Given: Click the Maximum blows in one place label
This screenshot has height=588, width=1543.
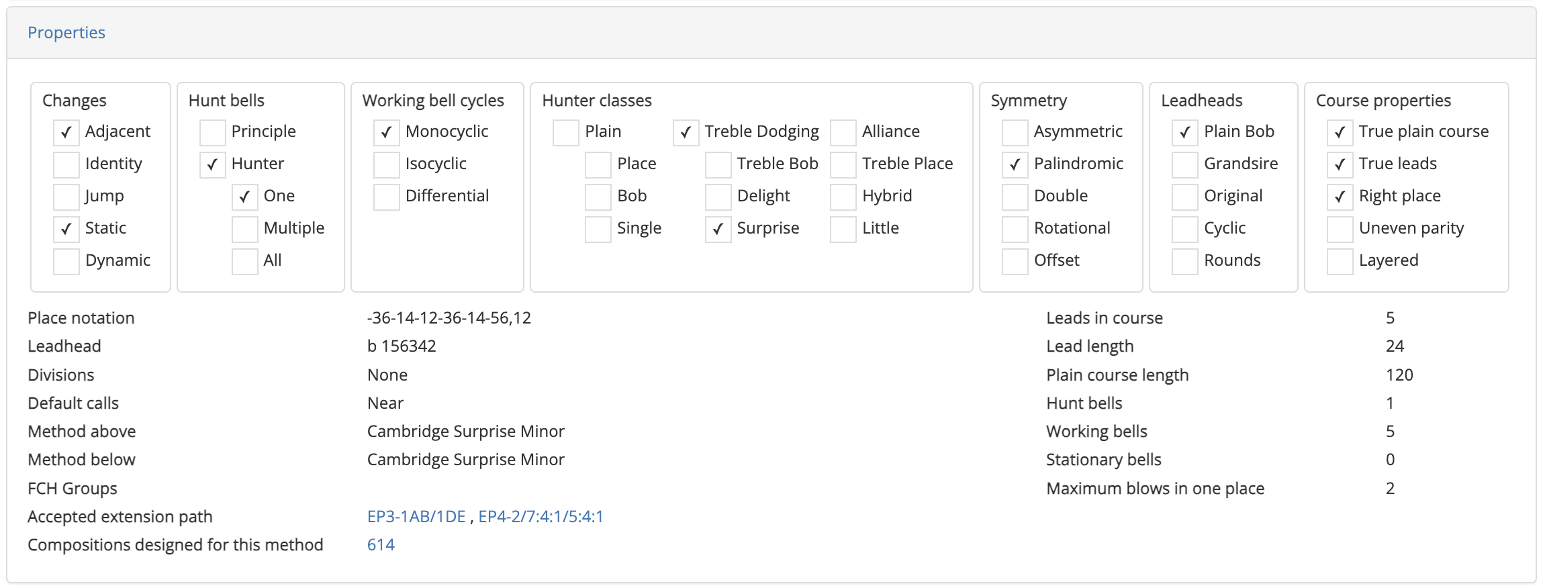Looking at the screenshot, I should click(1156, 488).
